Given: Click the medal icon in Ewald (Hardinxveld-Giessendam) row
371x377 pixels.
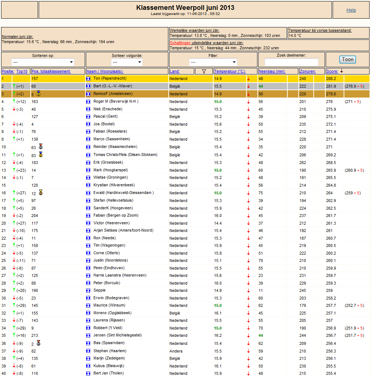Looking at the screenshot, I should (41, 193).
